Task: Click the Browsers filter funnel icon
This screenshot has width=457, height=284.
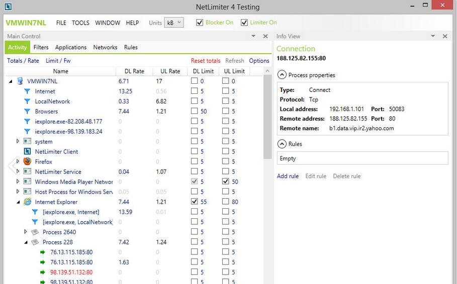Action: [27, 111]
